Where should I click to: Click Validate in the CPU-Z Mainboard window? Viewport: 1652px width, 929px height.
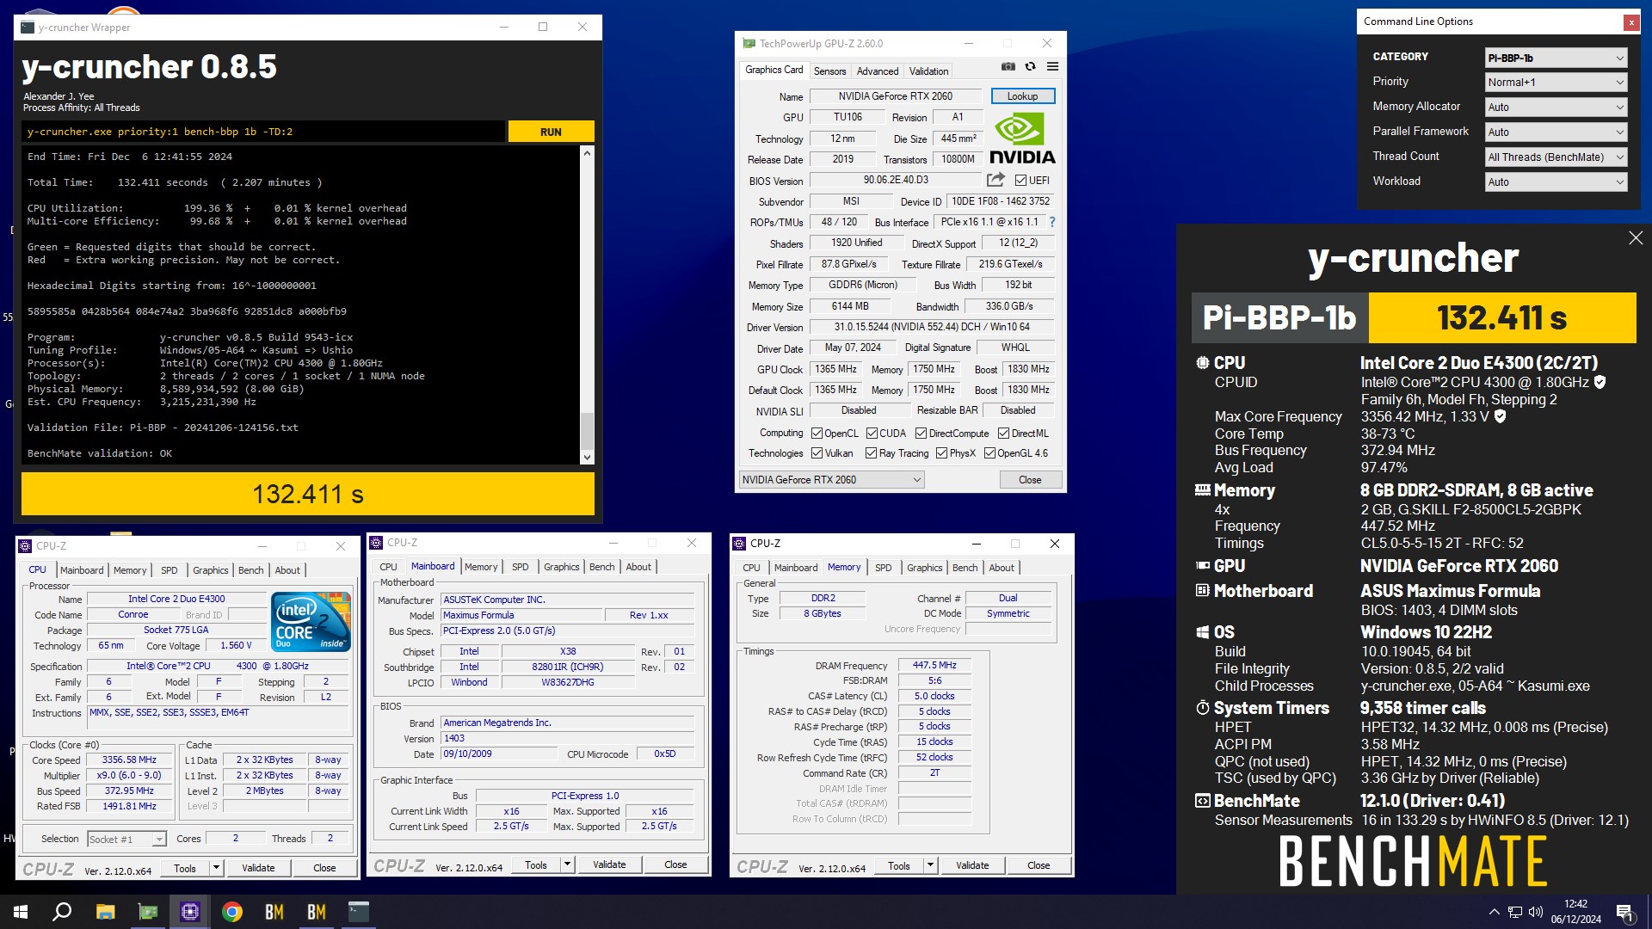click(609, 864)
